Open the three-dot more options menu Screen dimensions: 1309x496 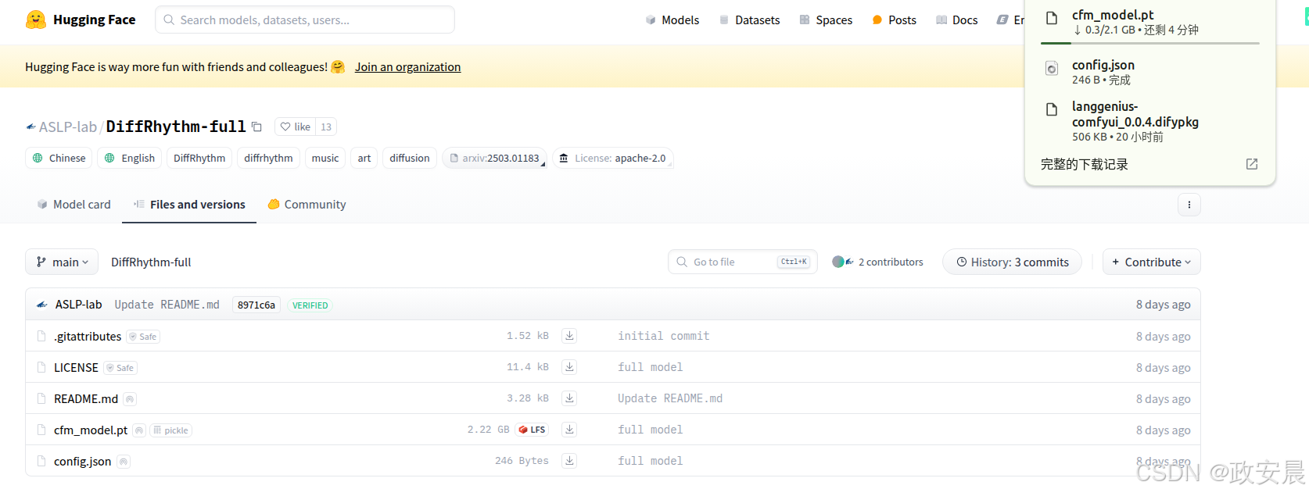[x=1189, y=205]
